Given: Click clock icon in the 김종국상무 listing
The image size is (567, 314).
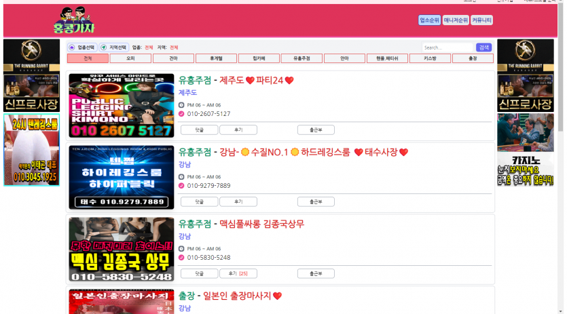Looking at the screenshot, I should (181, 249).
